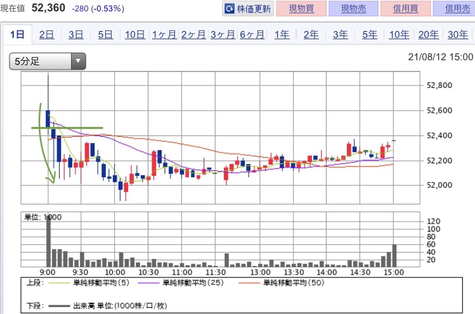Image resolution: width=475 pixels, height=314 pixels.
Task: Click the 株価更新 refresh button
Action: click(248, 9)
